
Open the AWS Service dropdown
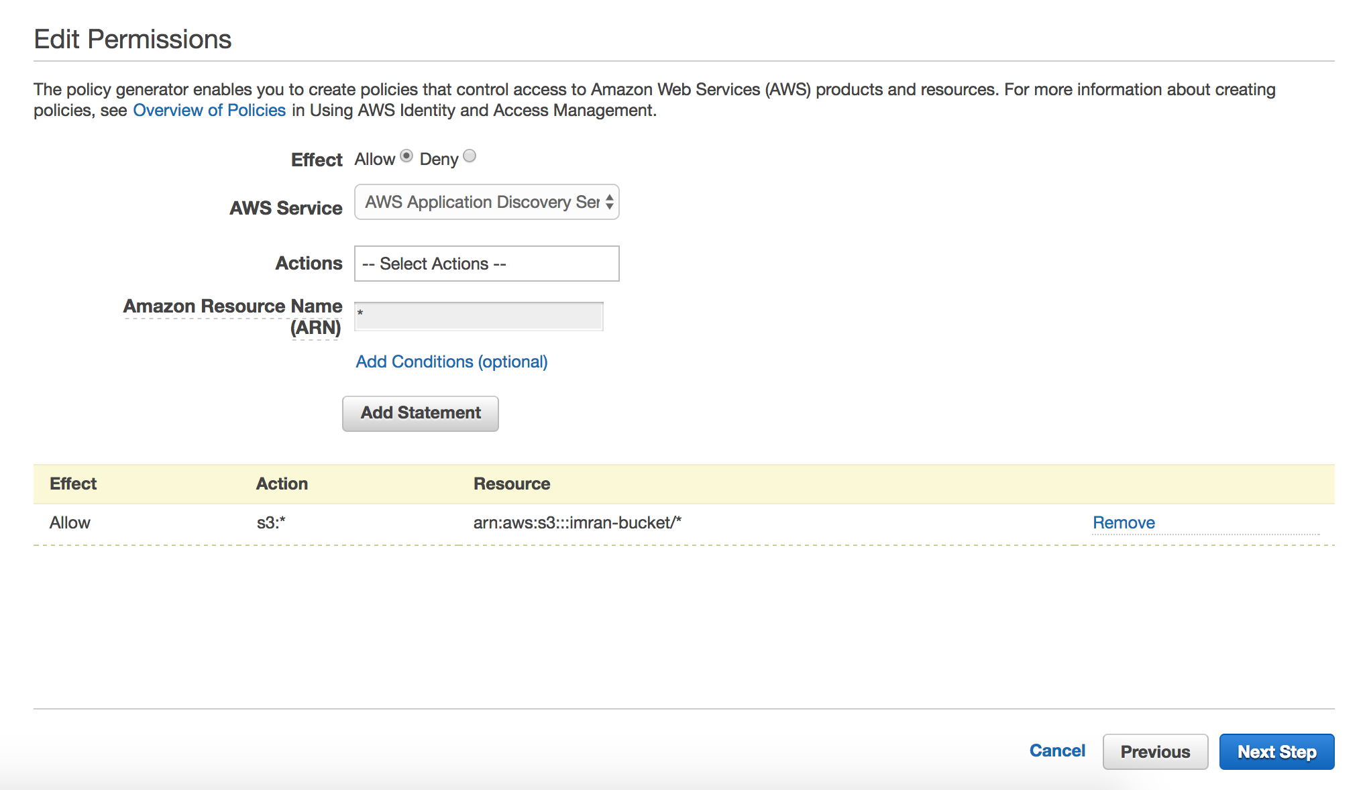click(486, 202)
